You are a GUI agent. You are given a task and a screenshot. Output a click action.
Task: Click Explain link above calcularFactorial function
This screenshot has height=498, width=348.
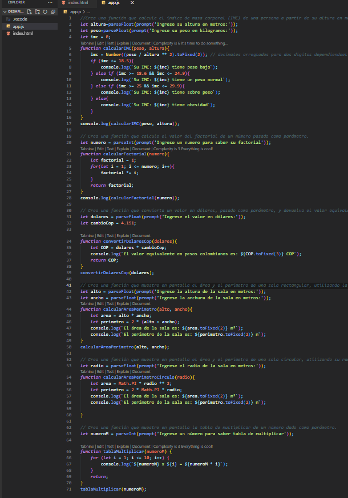123,148
